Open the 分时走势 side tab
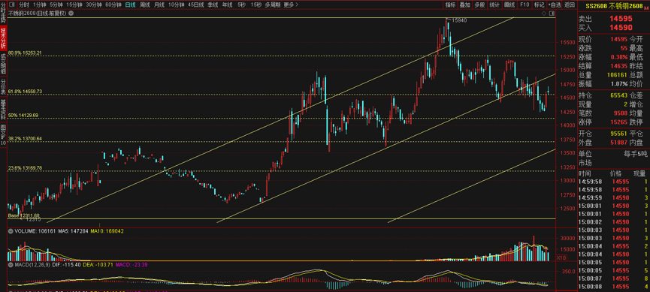The height and width of the screenshot is (292, 650). (3, 13)
